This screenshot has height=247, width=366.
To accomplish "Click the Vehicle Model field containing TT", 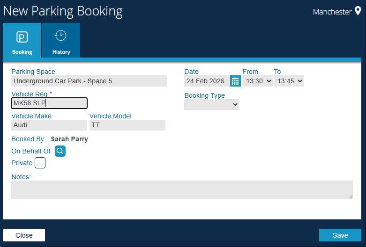I will click(127, 125).
